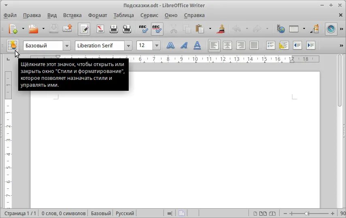Viewport: 346px width, 218px height.
Task: Open the font size dropdown showing 12
Action: click(157, 46)
